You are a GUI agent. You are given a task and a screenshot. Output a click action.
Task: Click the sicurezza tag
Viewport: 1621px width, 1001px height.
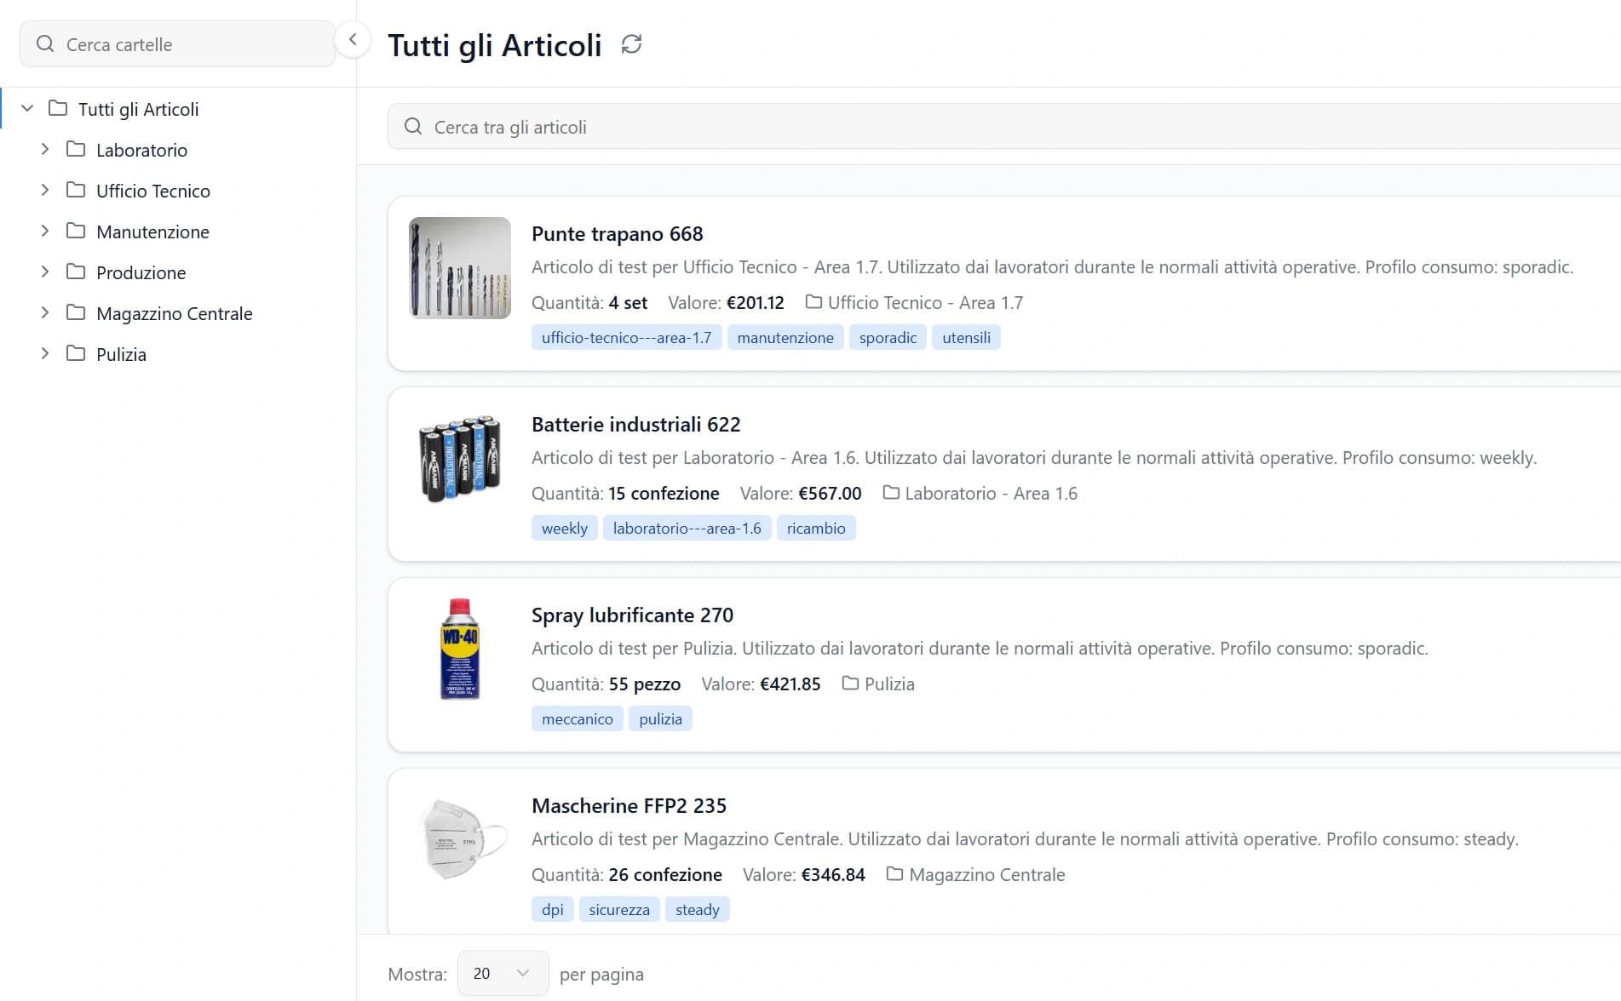tap(619, 910)
